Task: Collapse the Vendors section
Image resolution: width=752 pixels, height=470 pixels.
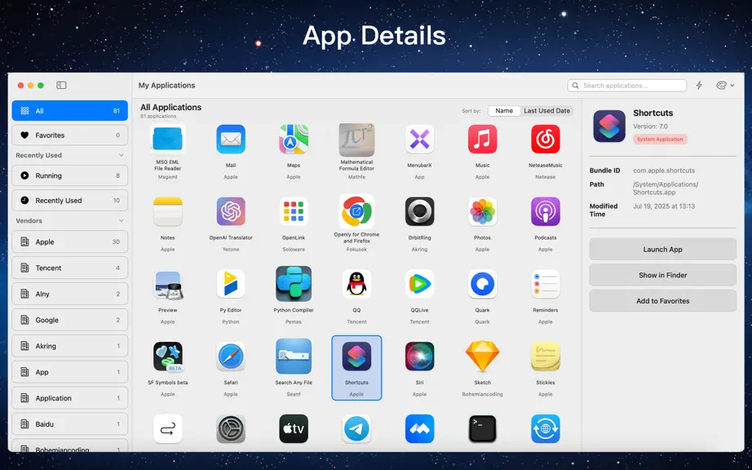Action: click(x=70, y=220)
